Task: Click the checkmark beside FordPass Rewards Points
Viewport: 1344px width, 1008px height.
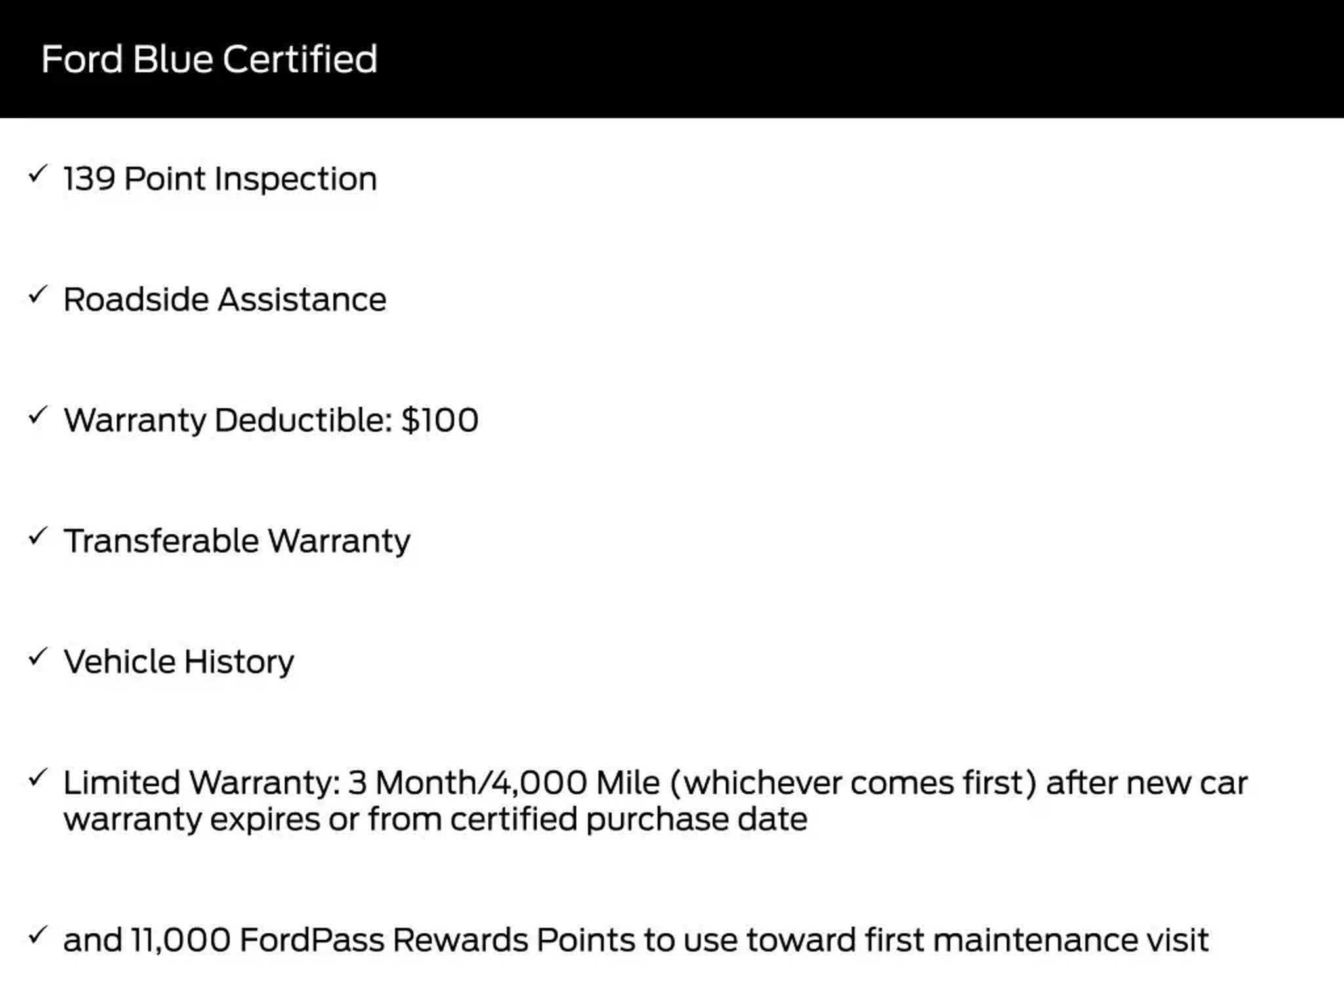Action: 38,935
